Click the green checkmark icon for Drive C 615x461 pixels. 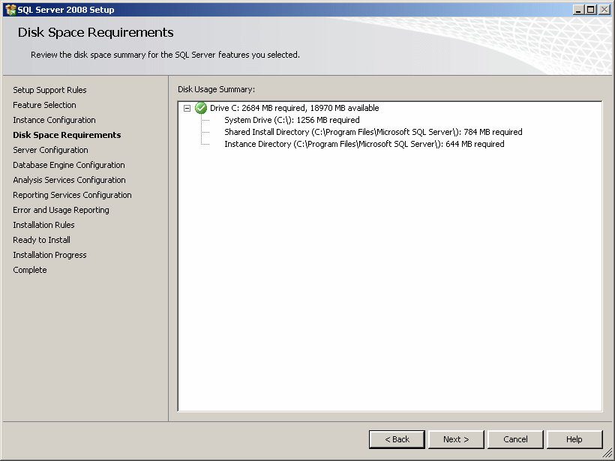(x=201, y=108)
